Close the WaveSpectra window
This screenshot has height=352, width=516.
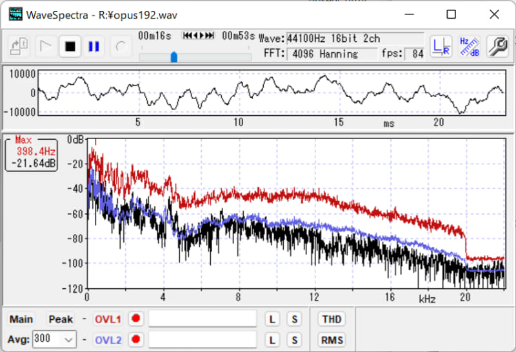click(494, 14)
